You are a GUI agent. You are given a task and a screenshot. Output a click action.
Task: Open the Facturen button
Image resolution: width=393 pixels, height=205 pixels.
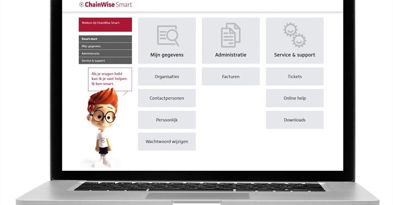click(x=231, y=77)
